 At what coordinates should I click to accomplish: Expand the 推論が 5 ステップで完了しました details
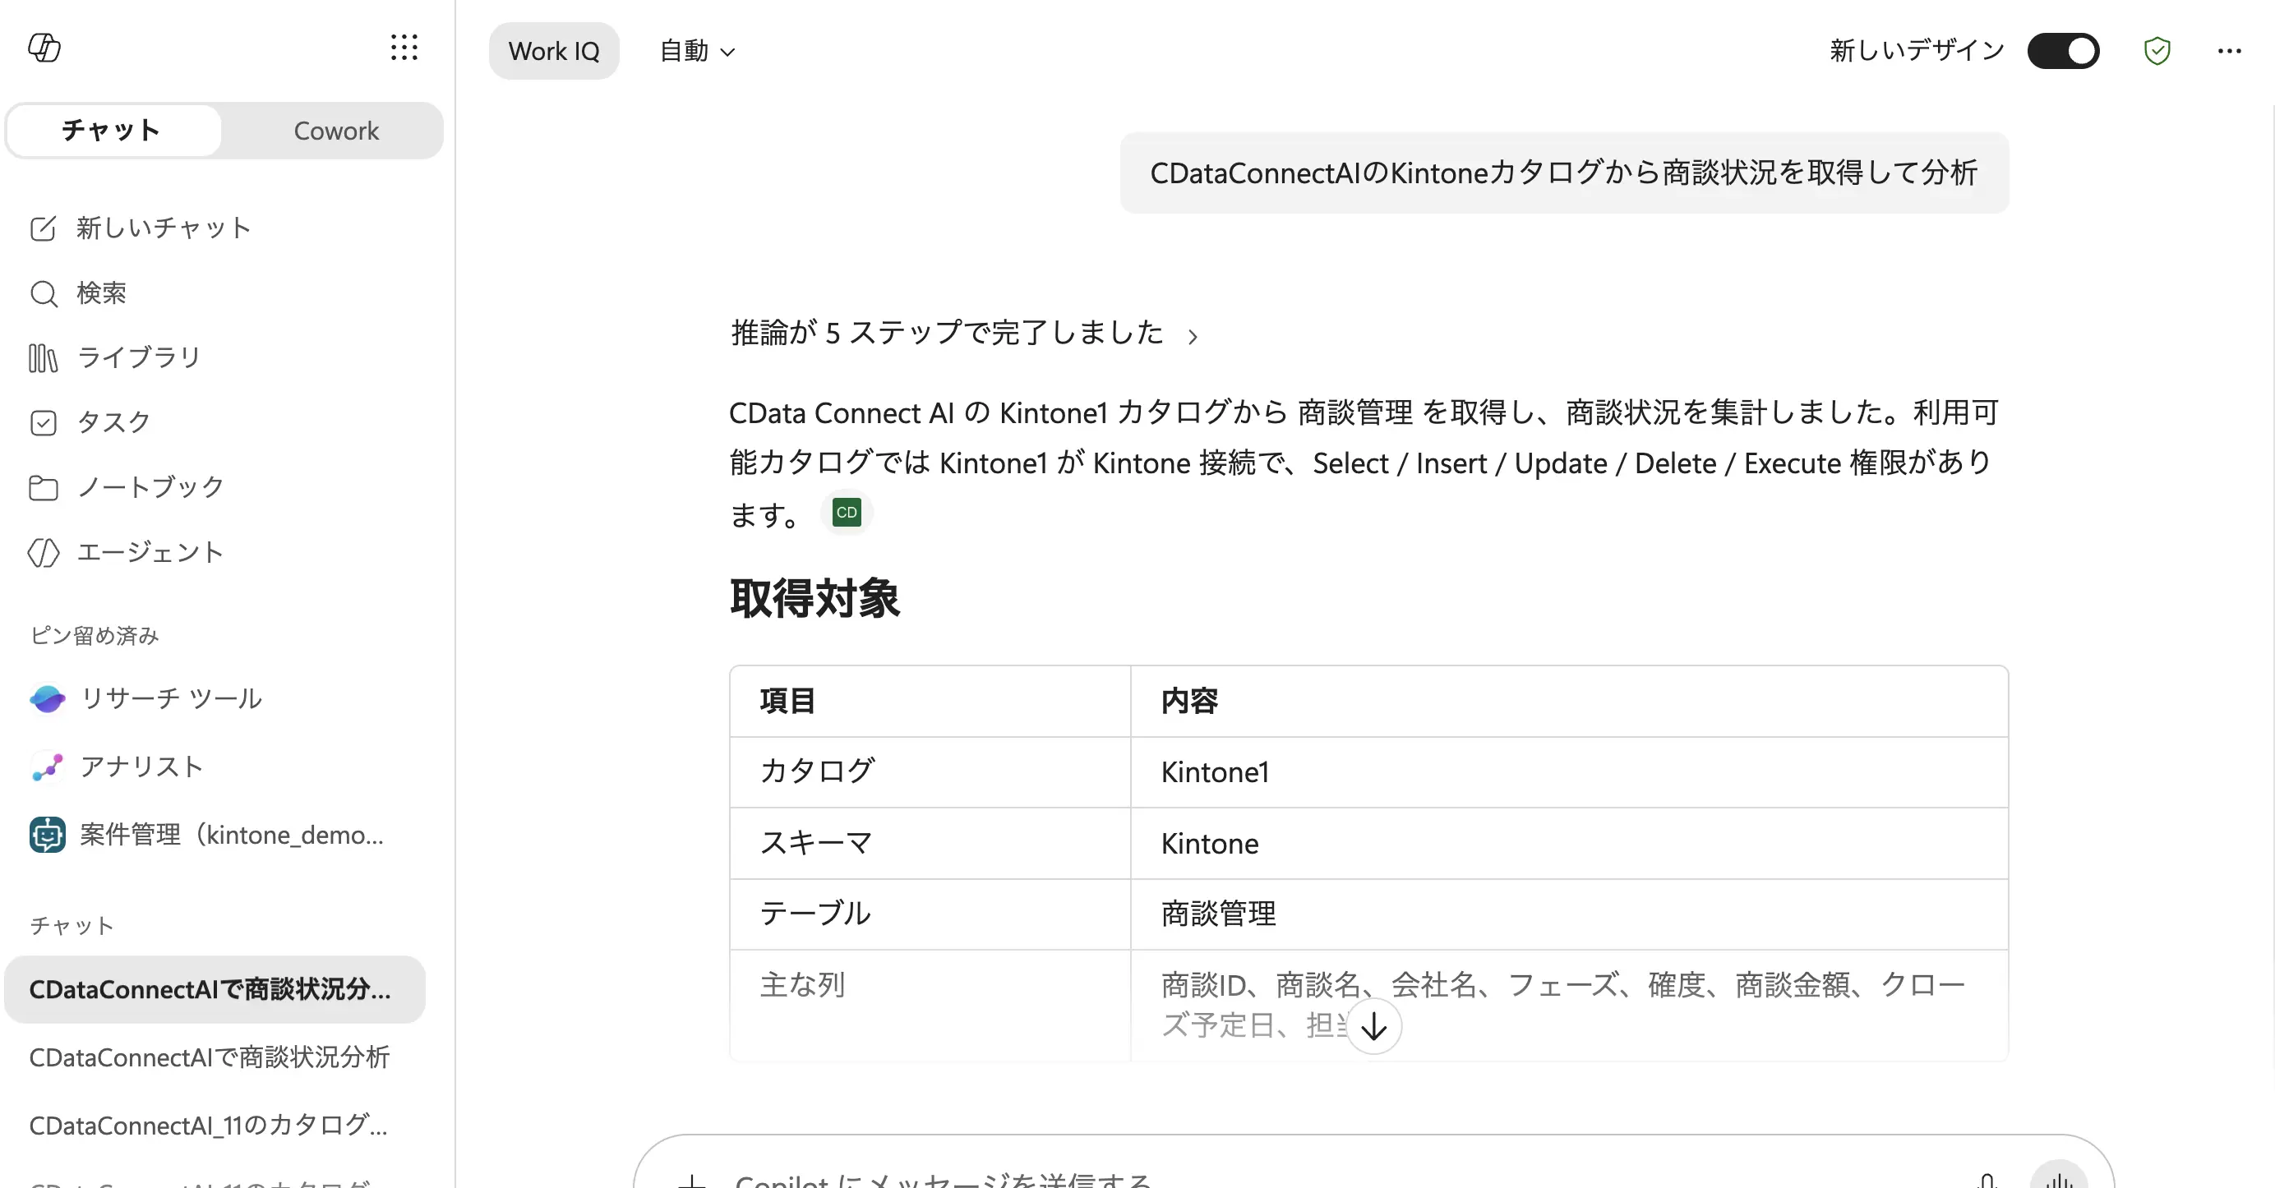(x=964, y=334)
